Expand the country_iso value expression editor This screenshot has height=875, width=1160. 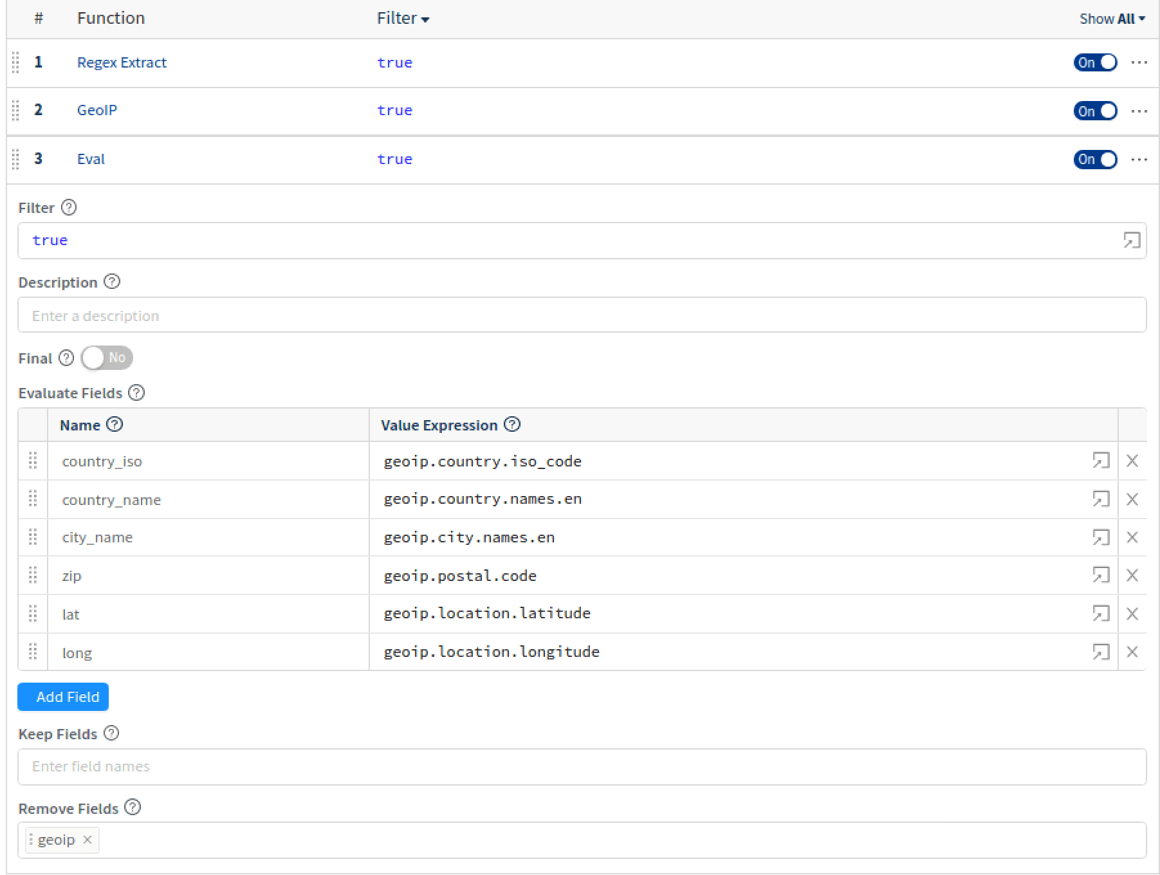point(1101,461)
